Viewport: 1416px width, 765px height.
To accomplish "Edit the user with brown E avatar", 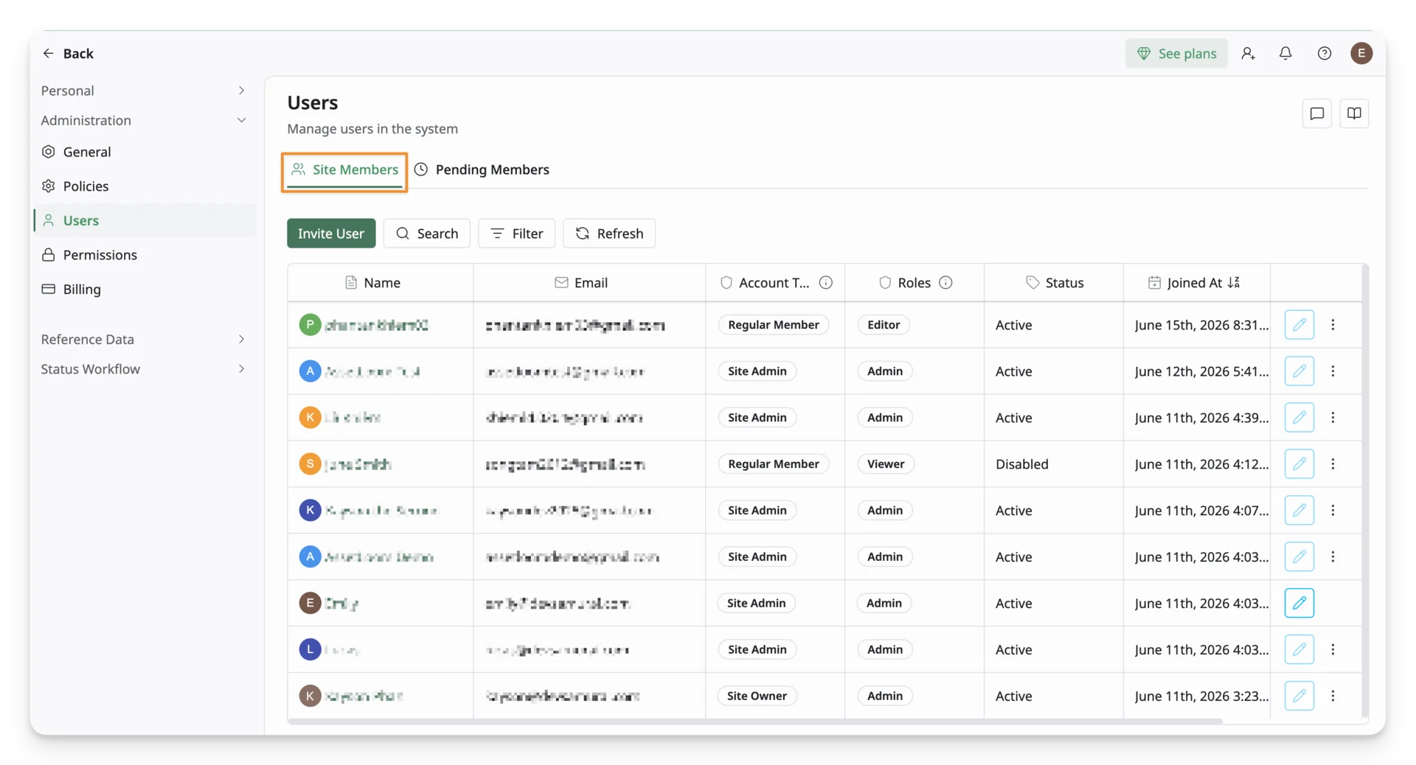I will [x=1299, y=603].
